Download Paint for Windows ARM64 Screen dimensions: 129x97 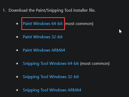pyautogui.click(x=44, y=50)
